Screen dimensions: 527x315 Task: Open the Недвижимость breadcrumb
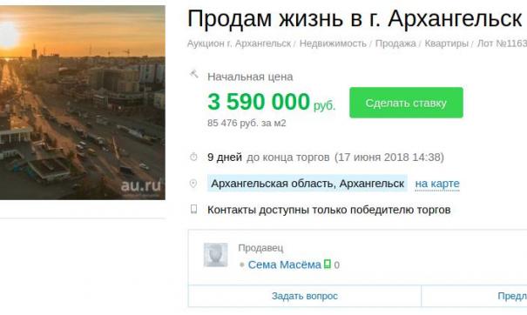(x=333, y=44)
